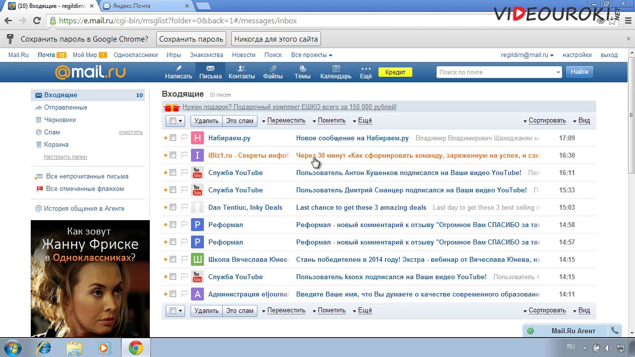Open search field dropdown arrow

[558, 72]
